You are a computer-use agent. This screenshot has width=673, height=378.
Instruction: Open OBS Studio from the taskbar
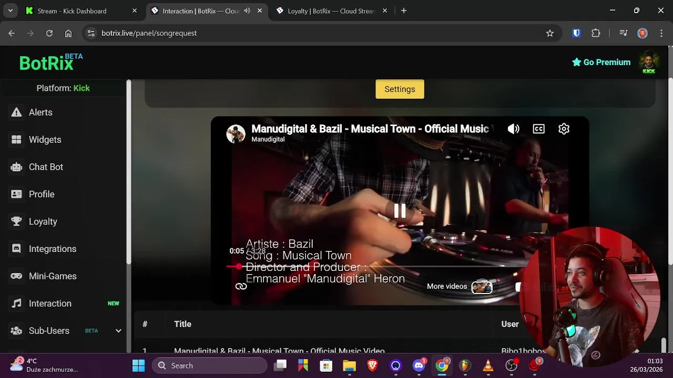click(x=512, y=365)
